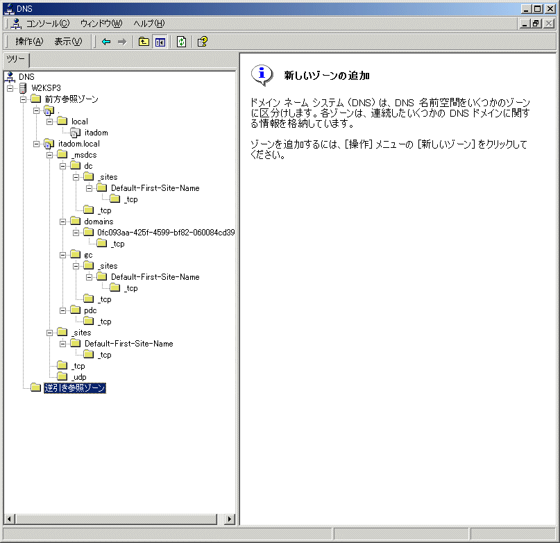
Task: Select the _tcp item directly under itadom.local
Action: pos(78,366)
